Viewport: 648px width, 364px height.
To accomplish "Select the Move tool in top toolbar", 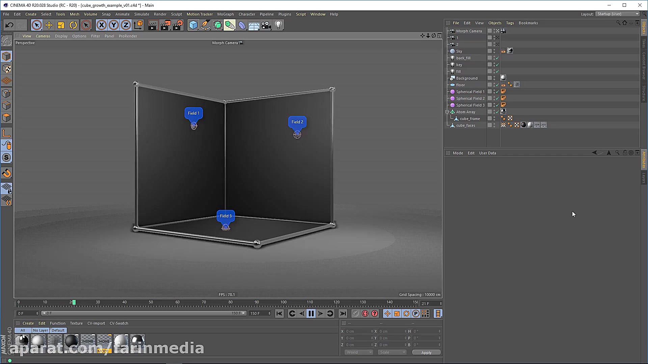I will (49, 25).
